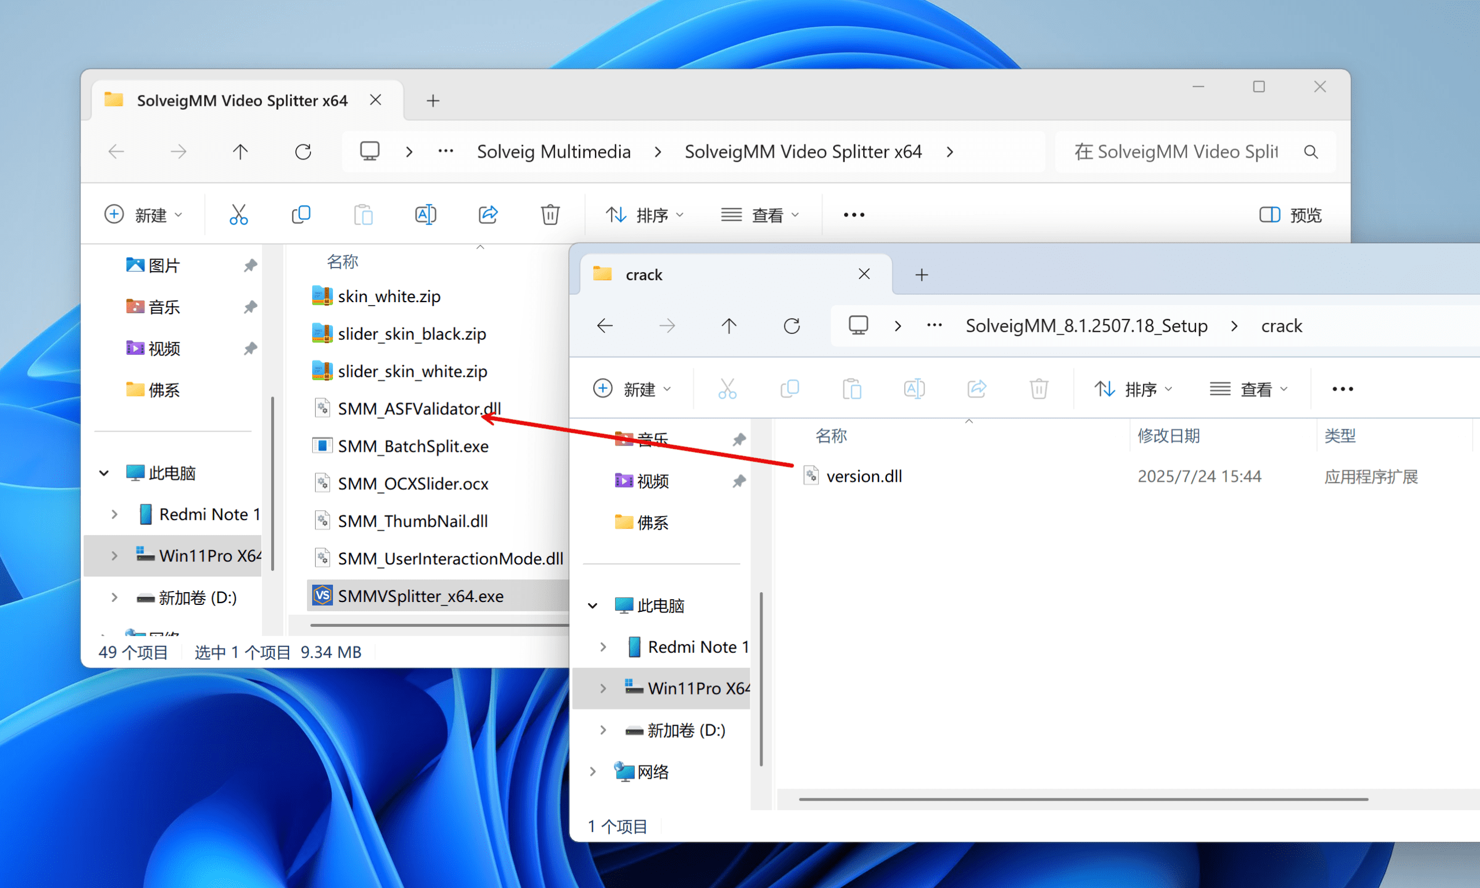This screenshot has height=888, width=1480.
Task: Select the version.dll file
Action: [x=863, y=476]
